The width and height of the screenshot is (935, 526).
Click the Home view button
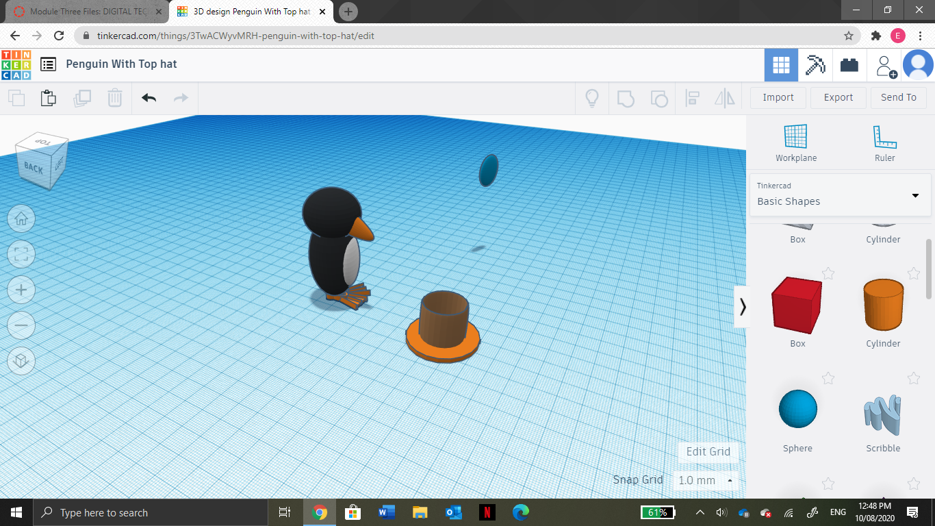21,219
